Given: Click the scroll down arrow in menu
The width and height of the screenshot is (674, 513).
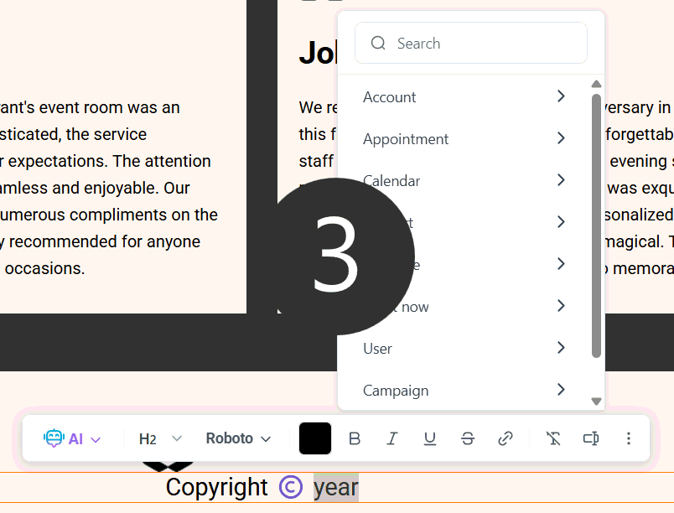Looking at the screenshot, I should point(597,402).
